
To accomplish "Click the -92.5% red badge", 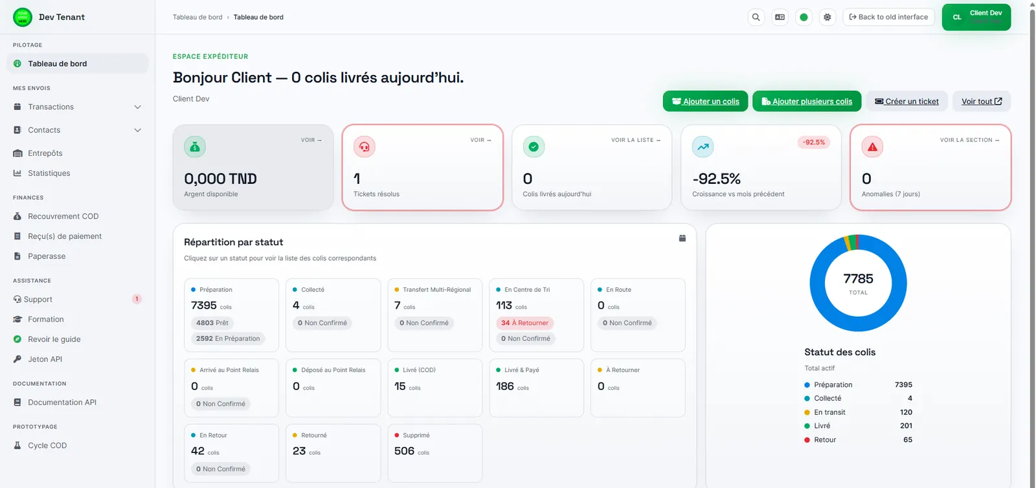I will click(x=814, y=142).
